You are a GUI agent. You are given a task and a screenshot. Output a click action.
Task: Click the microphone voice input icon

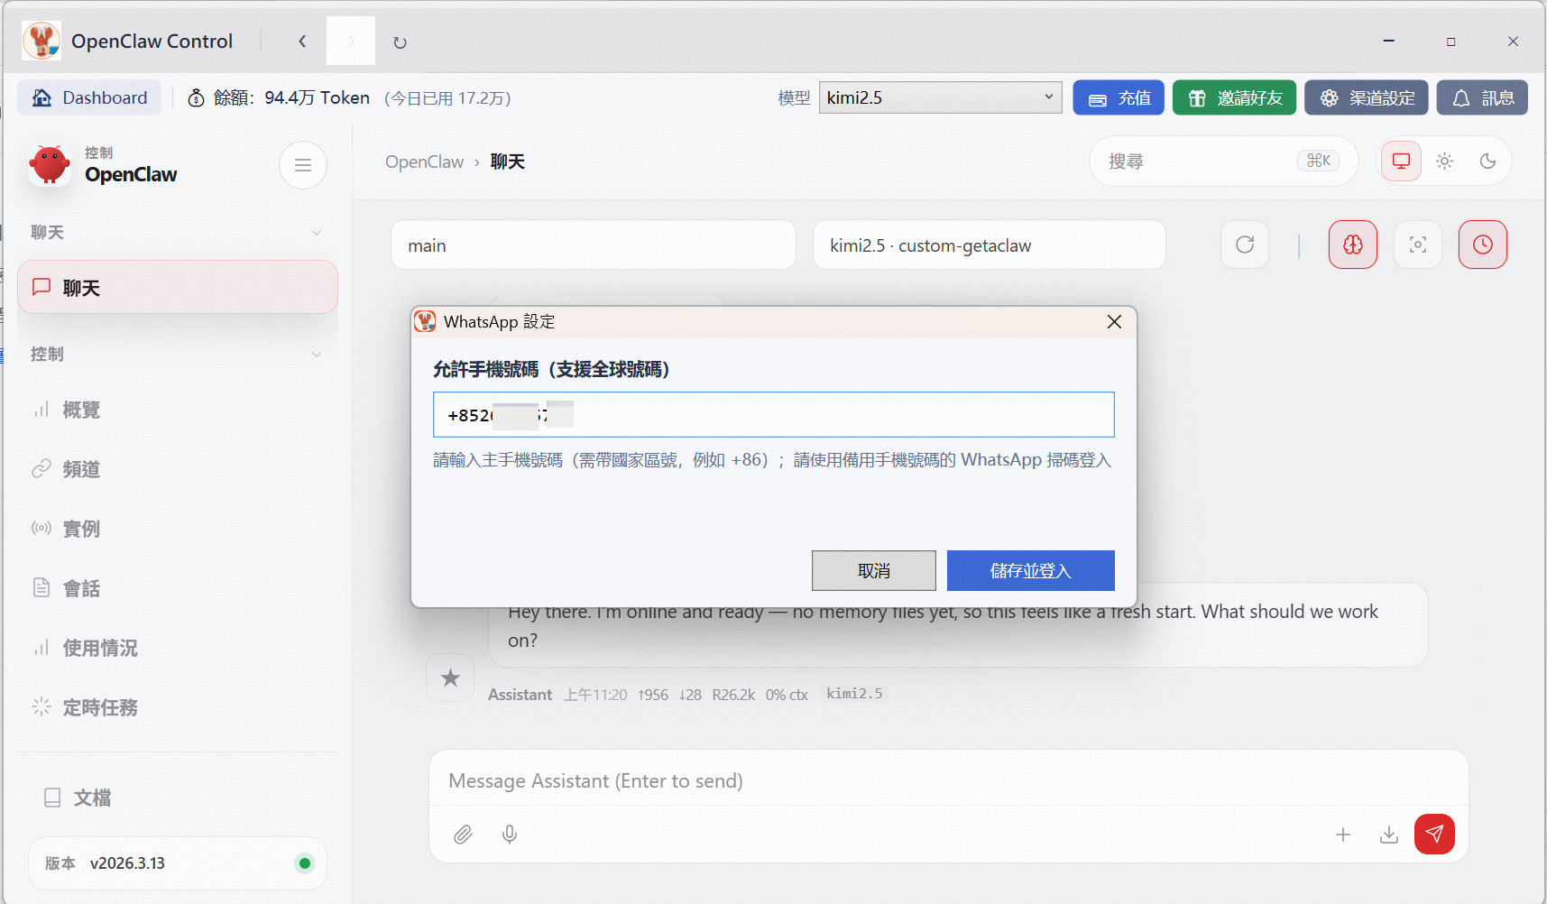coord(510,835)
